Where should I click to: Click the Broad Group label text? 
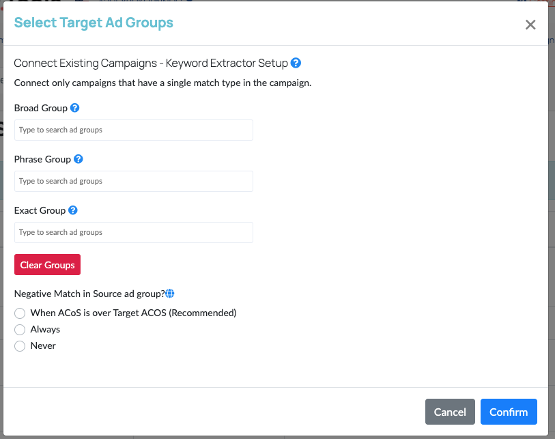41,108
